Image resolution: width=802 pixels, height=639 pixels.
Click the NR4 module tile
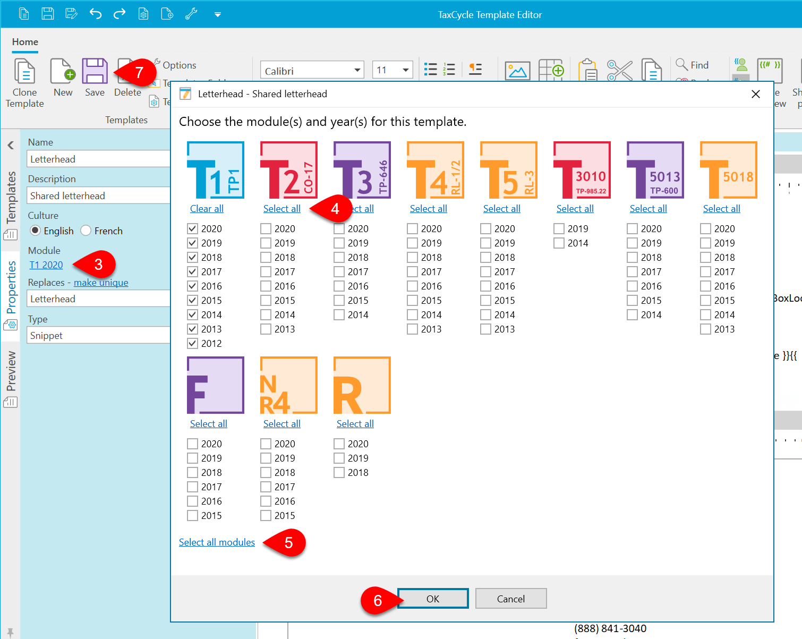click(x=289, y=385)
